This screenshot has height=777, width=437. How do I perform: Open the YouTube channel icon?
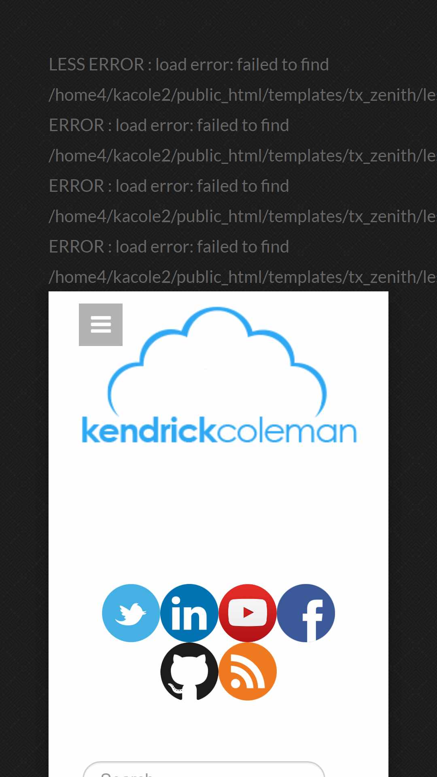pos(247,613)
